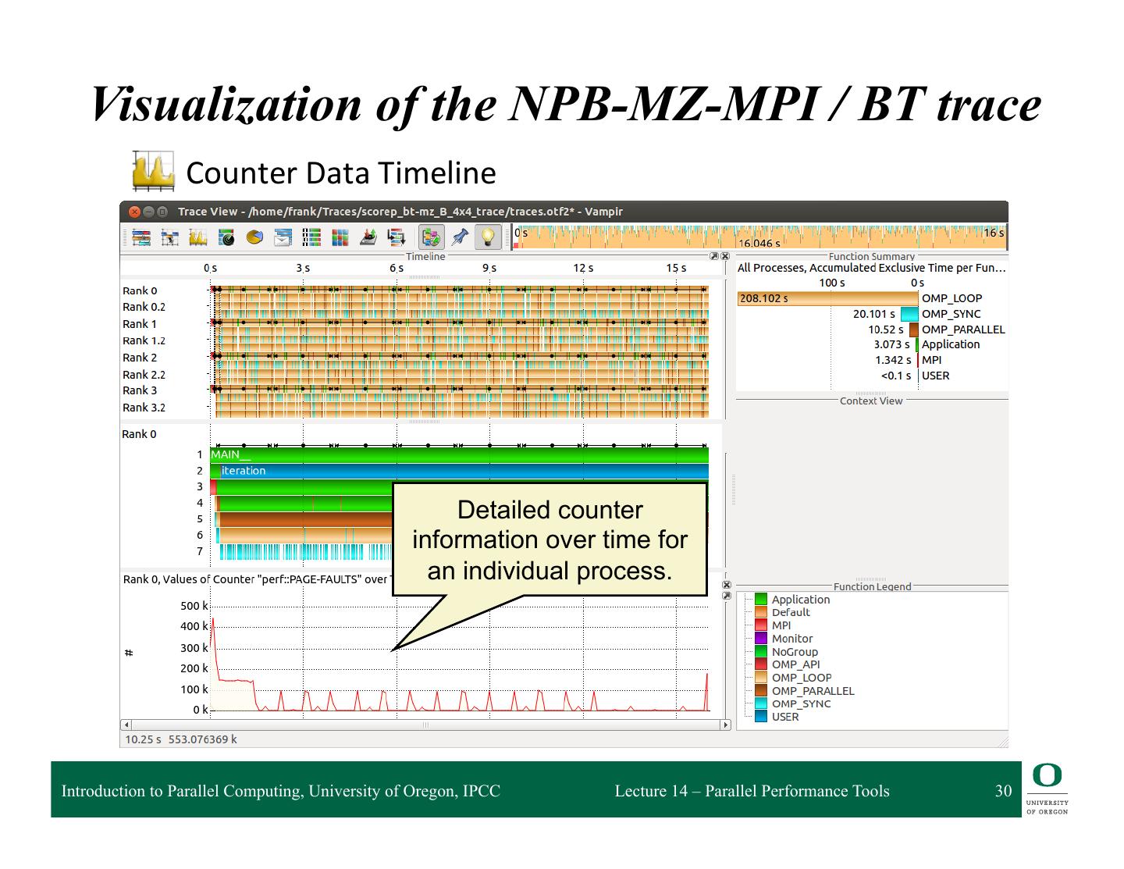The height and width of the screenshot is (869, 1124).
Task: Click the status bar value 553.076369 k
Action: [203, 739]
